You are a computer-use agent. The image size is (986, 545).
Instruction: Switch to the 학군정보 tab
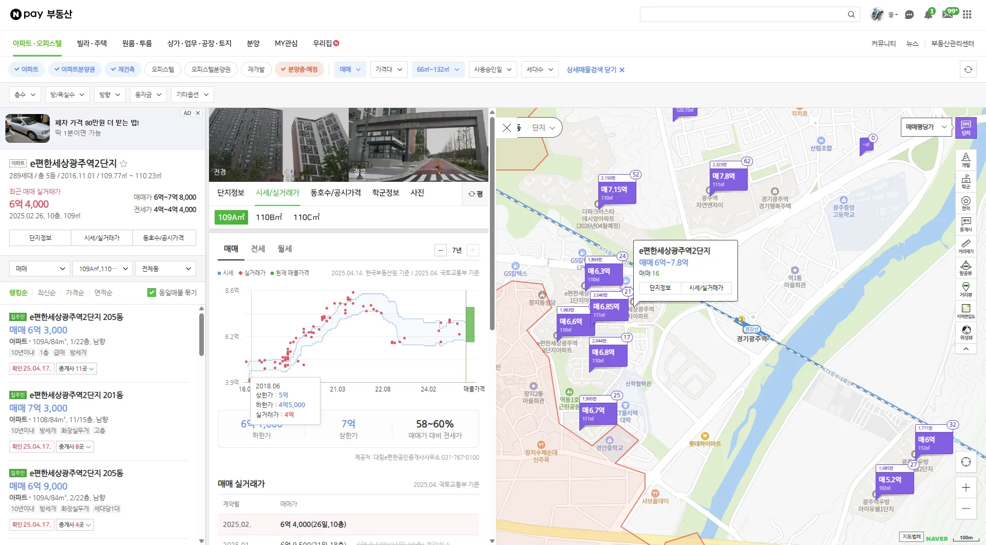pos(385,193)
